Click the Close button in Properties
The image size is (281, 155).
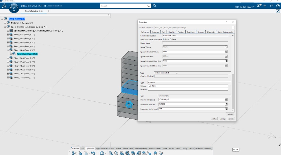coord(231,119)
